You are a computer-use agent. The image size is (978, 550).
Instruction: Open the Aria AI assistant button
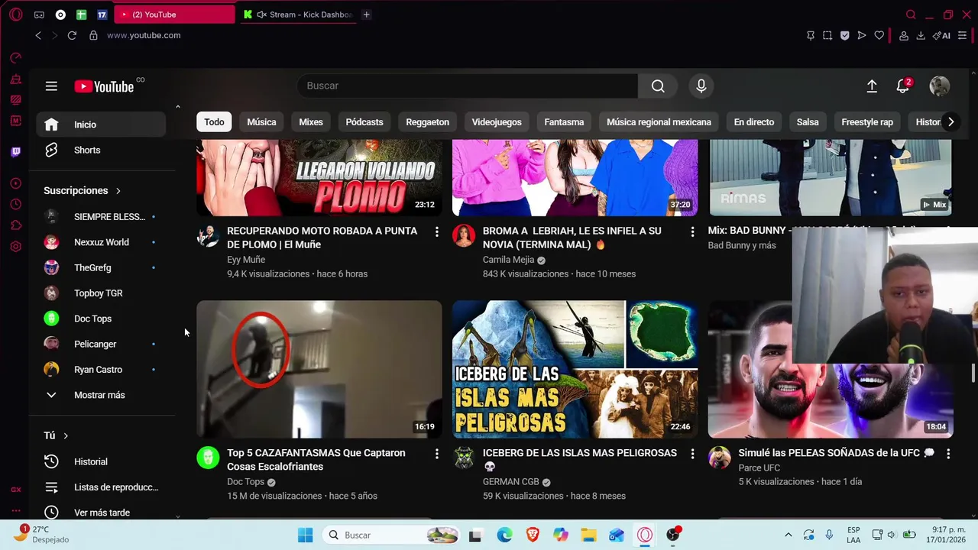(x=941, y=35)
